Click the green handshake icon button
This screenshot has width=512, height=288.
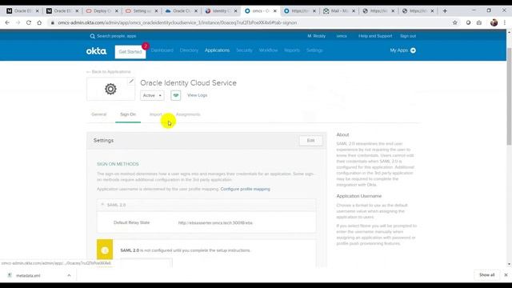176,95
